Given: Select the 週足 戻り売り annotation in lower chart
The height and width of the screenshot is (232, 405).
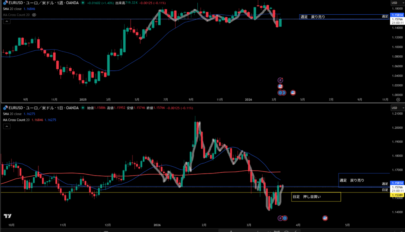Looking at the screenshot, I should click(x=352, y=180).
